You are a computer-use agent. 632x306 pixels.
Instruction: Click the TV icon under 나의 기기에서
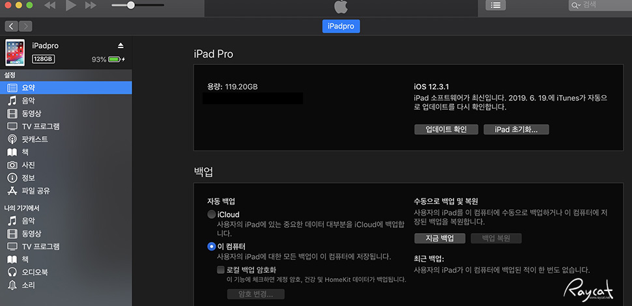12,246
